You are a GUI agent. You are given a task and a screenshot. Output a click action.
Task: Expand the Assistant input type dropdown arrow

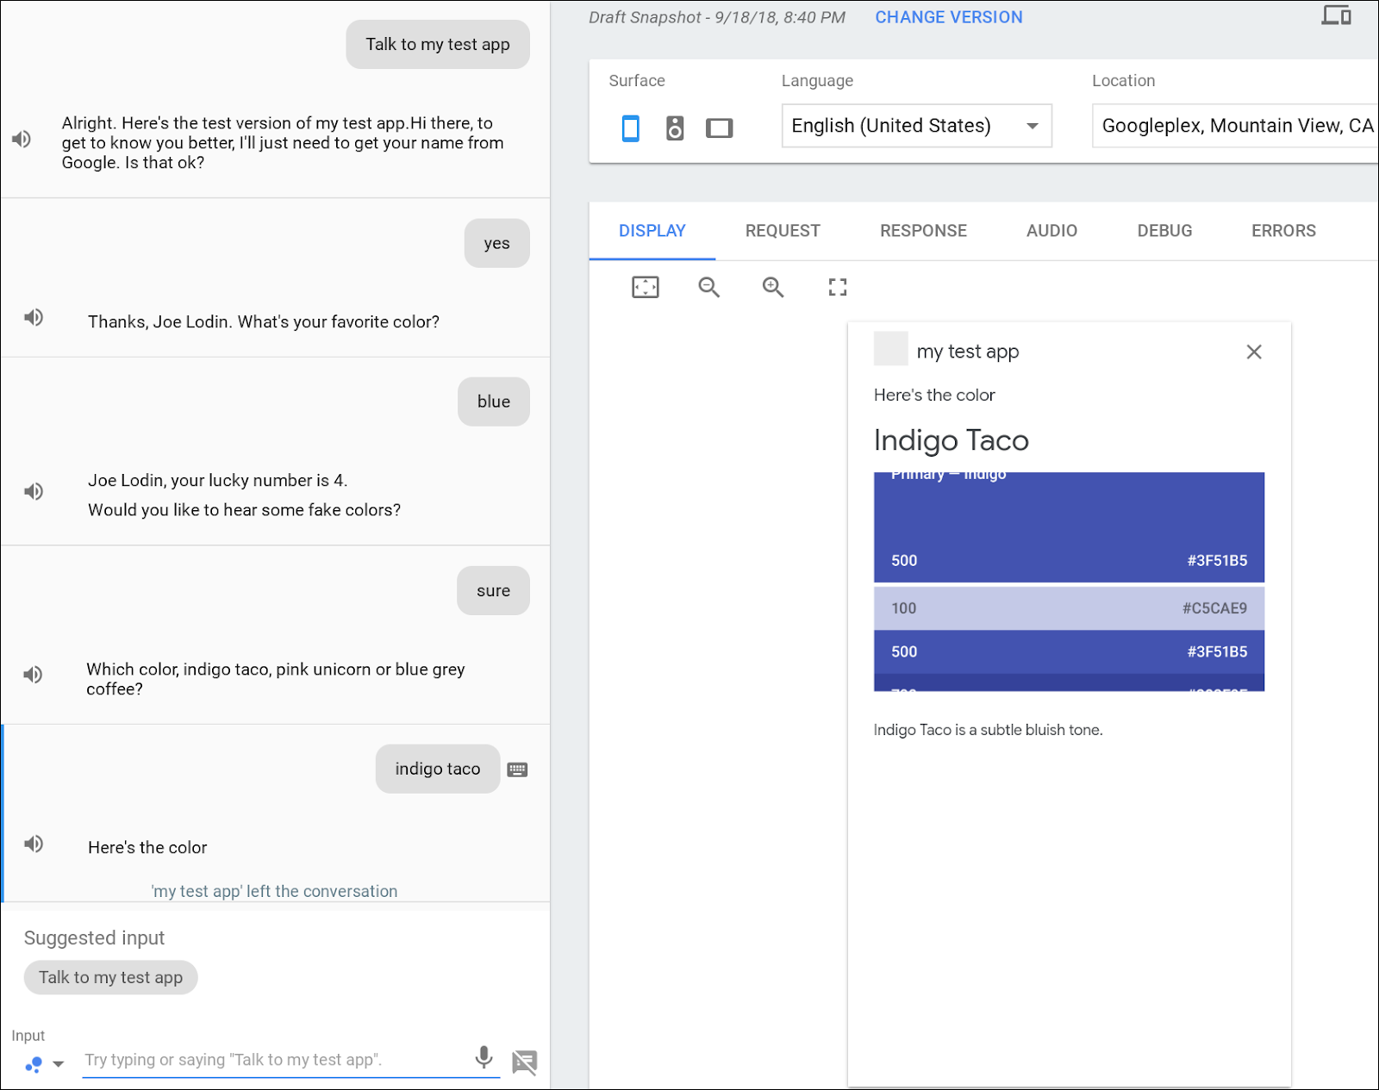[59, 1064]
